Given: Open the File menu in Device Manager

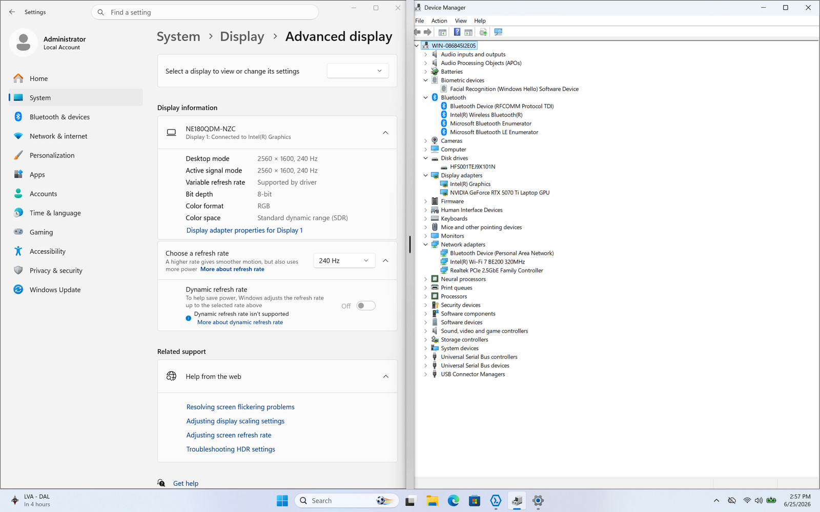Looking at the screenshot, I should tap(419, 20).
